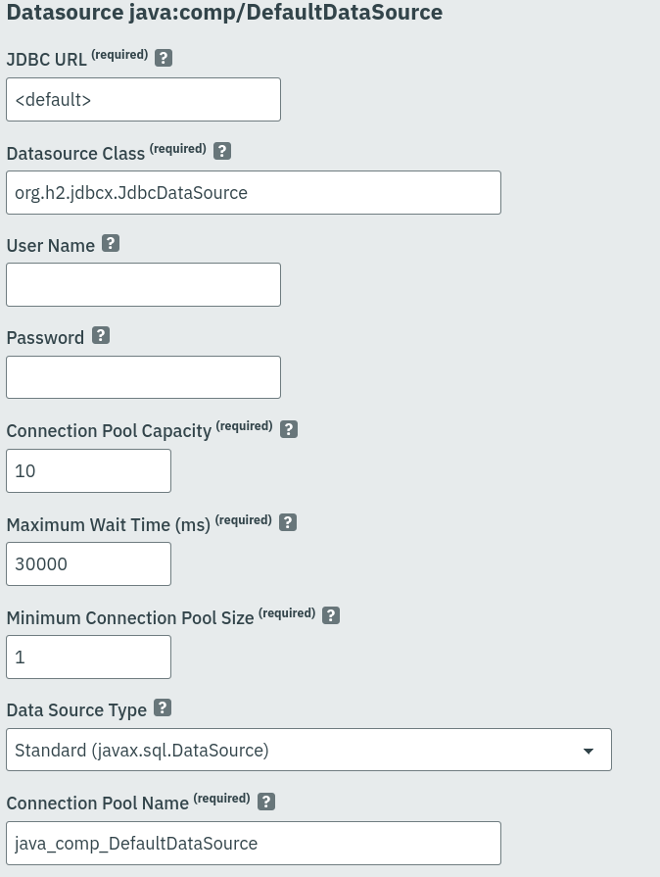660x877 pixels.
Task: Click the Maximum Wait Time help icon
Action: pos(288,522)
